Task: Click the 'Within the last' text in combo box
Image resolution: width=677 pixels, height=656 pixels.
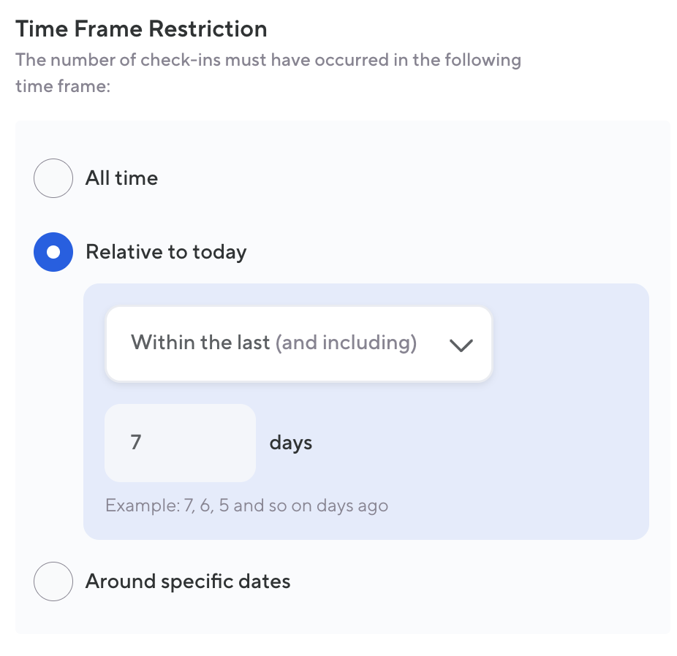Action: pos(200,343)
